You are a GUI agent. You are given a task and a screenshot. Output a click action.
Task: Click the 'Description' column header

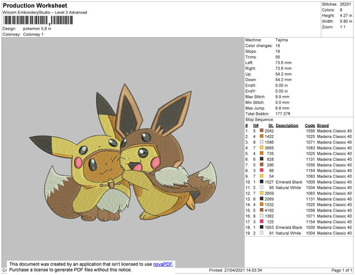(287, 126)
